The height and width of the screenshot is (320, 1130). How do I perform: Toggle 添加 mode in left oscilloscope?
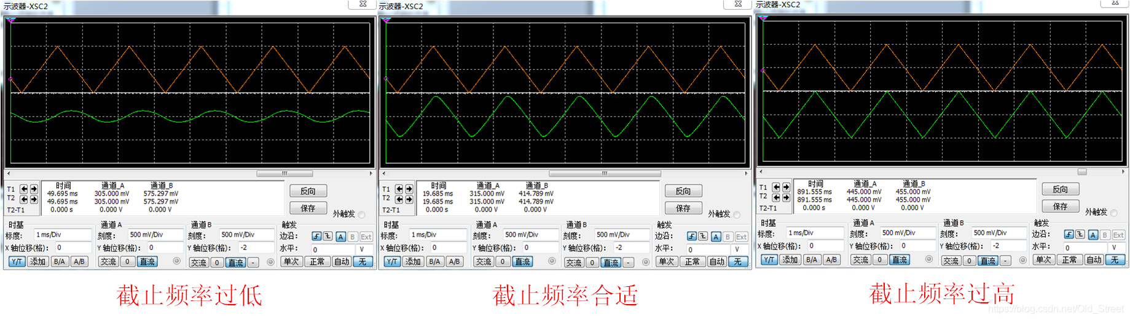point(37,261)
